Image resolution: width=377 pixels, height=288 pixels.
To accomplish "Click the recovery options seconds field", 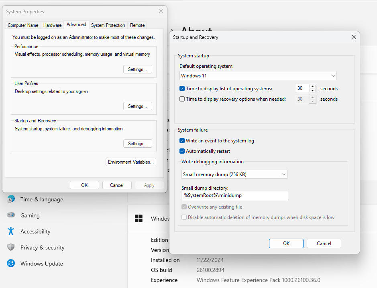I will 302,99.
